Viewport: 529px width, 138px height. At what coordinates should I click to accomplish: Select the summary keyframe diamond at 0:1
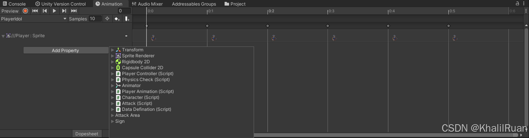[x=207, y=26]
